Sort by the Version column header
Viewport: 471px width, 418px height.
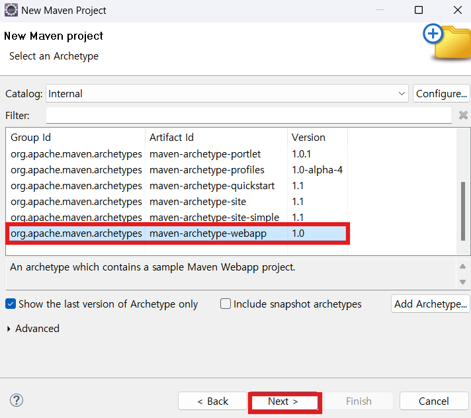318,138
